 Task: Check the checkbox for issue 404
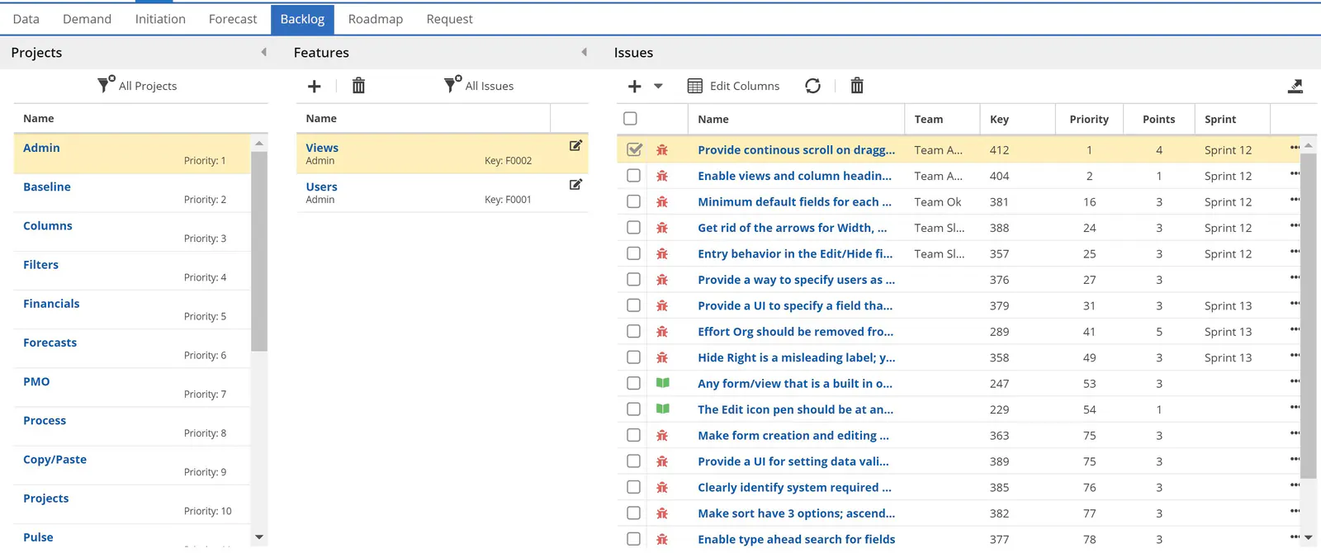tap(633, 176)
